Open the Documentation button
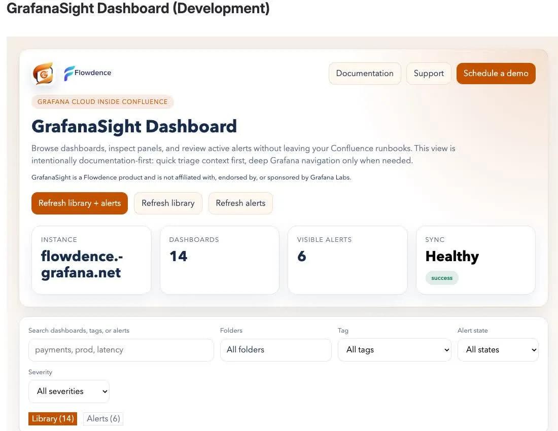 pos(365,74)
